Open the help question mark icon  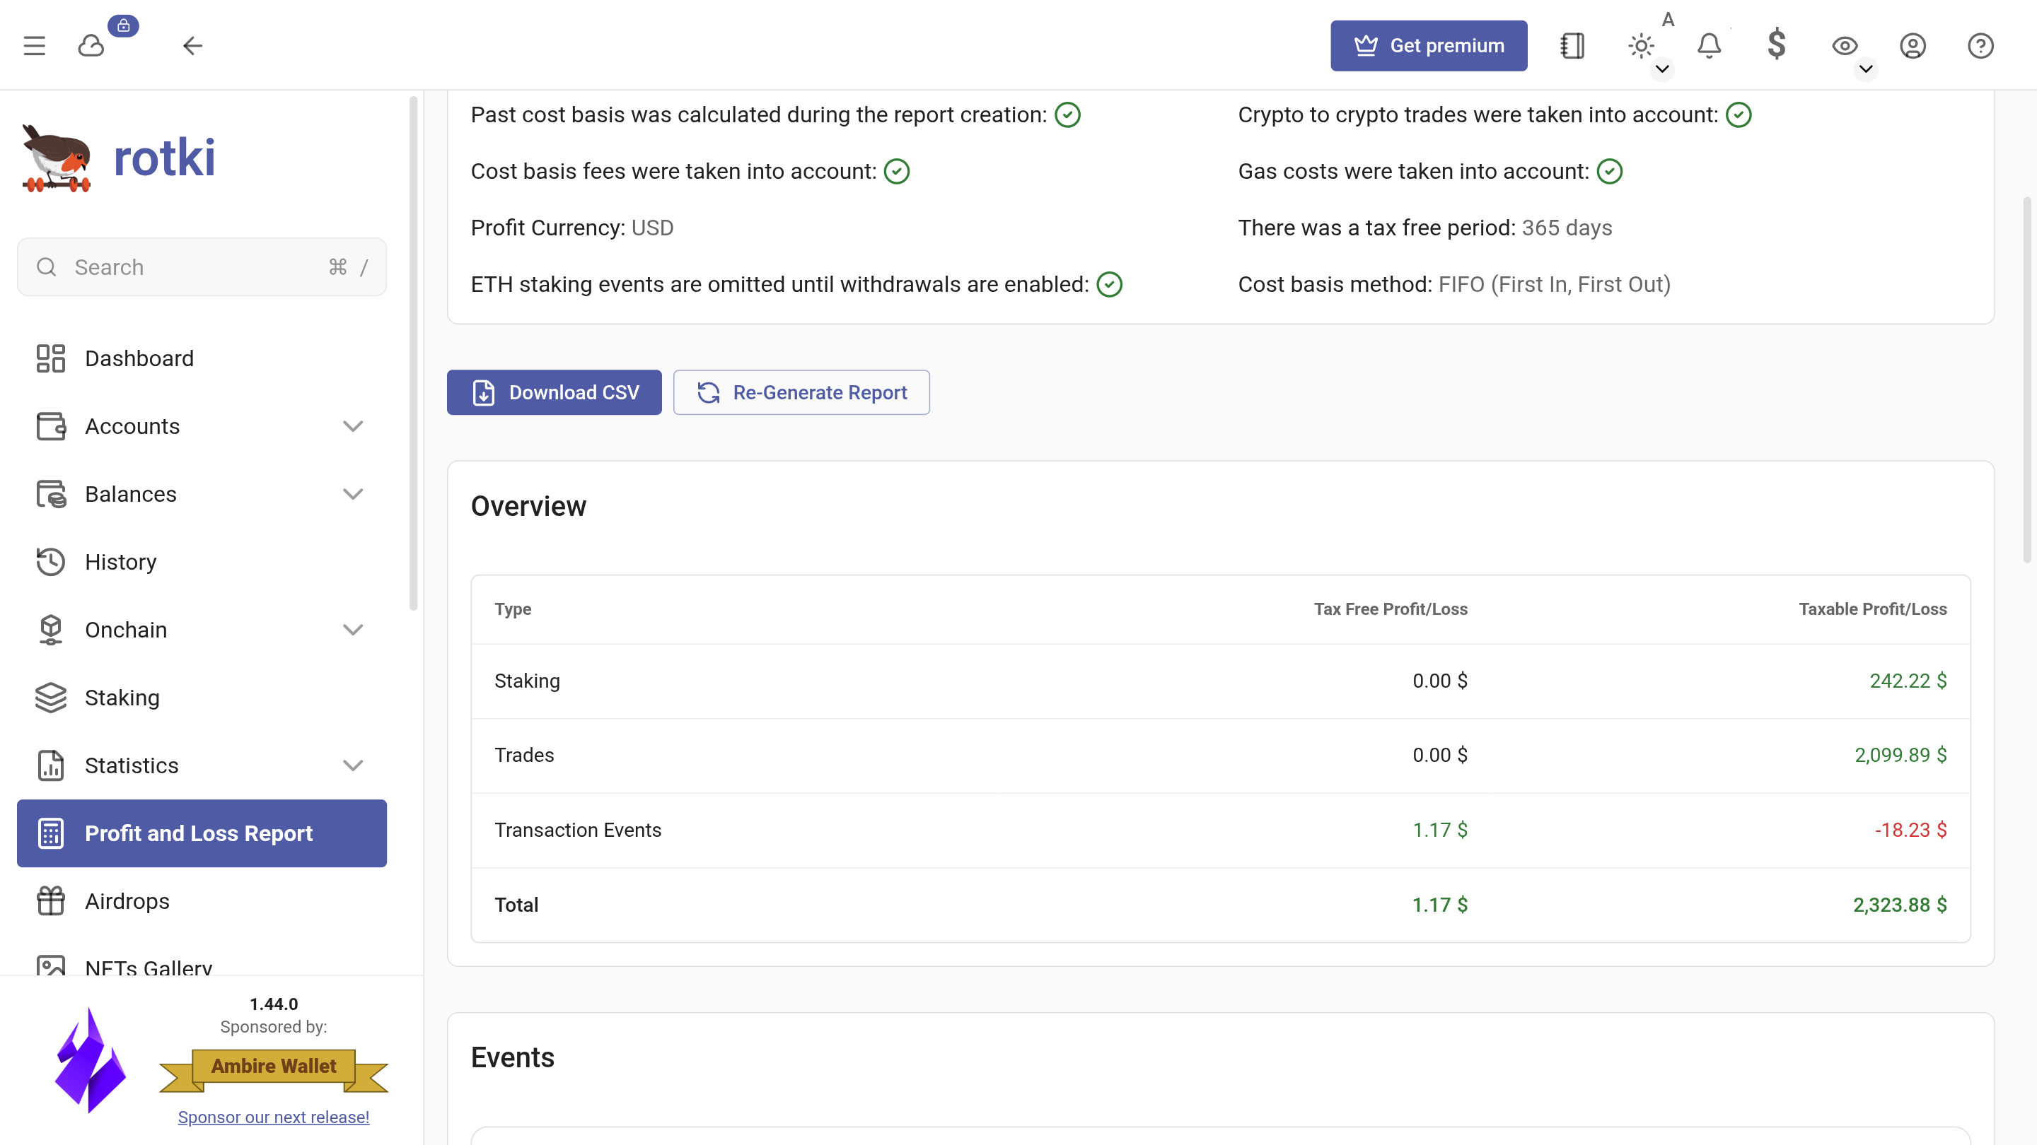(1981, 46)
